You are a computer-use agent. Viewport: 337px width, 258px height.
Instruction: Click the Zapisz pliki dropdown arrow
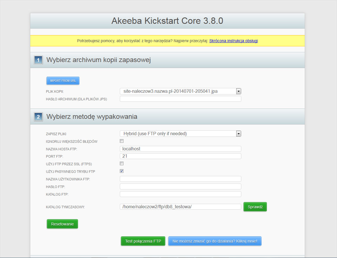pos(239,134)
